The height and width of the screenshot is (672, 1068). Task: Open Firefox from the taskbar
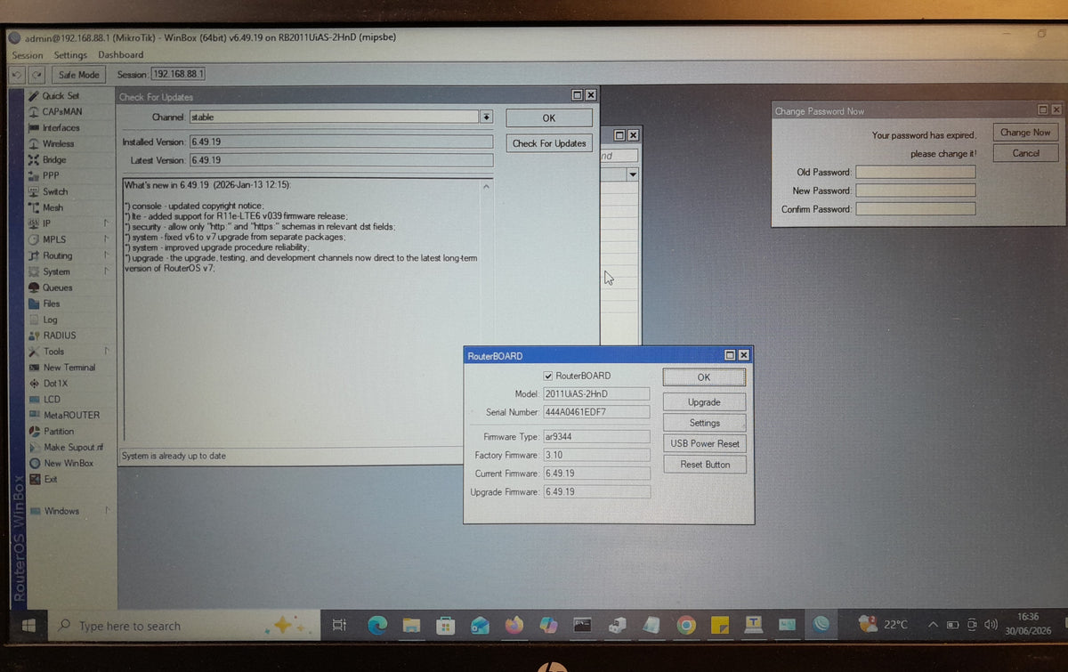(x=514, y=625)
